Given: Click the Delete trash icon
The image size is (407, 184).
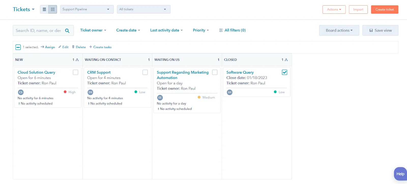Looking at the screenshot, I should click(x=73, y=47).
